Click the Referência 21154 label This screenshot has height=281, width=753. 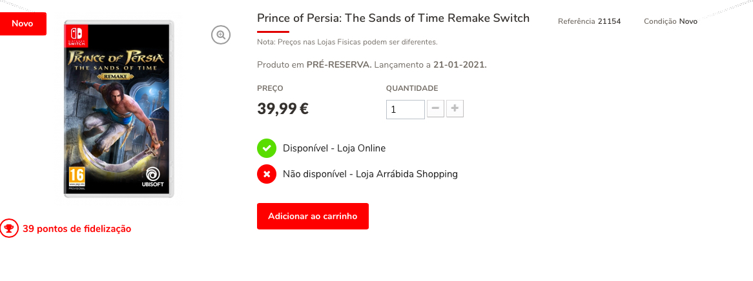589,21
